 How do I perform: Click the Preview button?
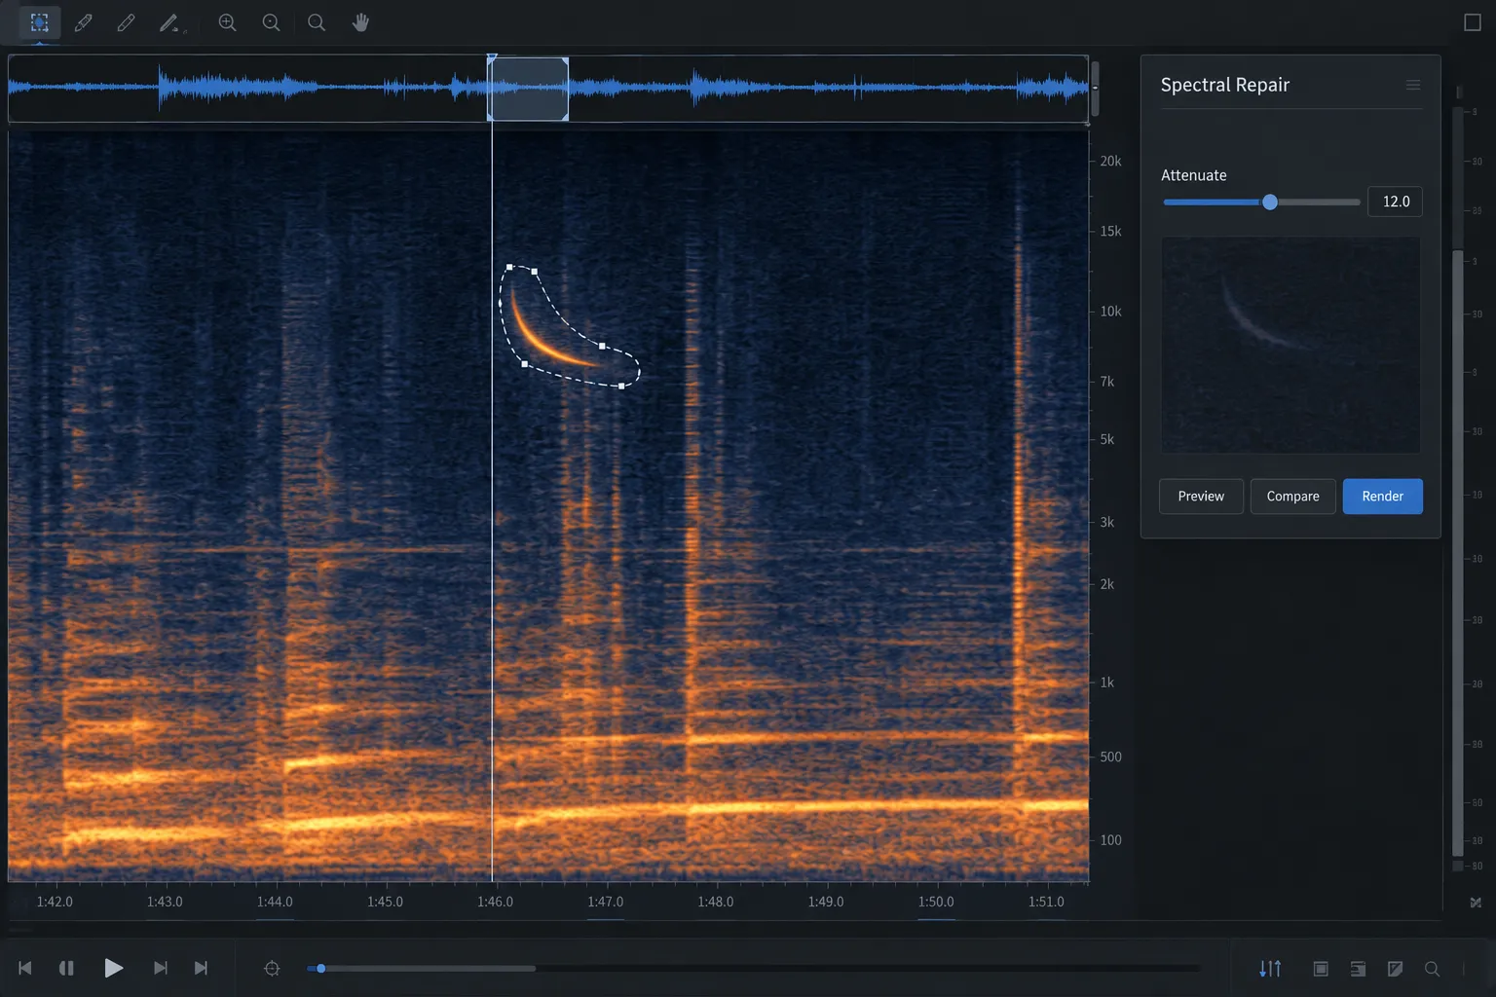pyautogui.click(x=1201, y=497)
